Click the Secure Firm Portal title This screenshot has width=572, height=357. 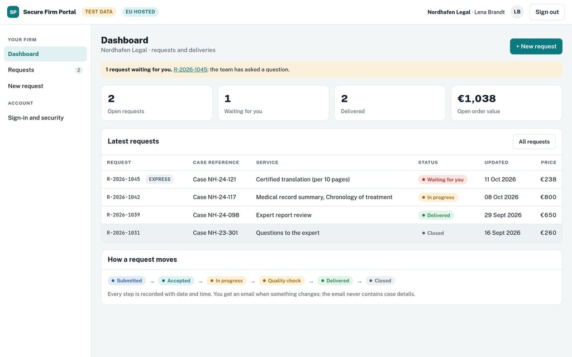(x=50, y=12)
